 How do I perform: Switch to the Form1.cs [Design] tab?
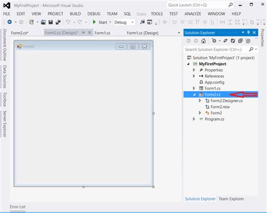pos(143,33)
